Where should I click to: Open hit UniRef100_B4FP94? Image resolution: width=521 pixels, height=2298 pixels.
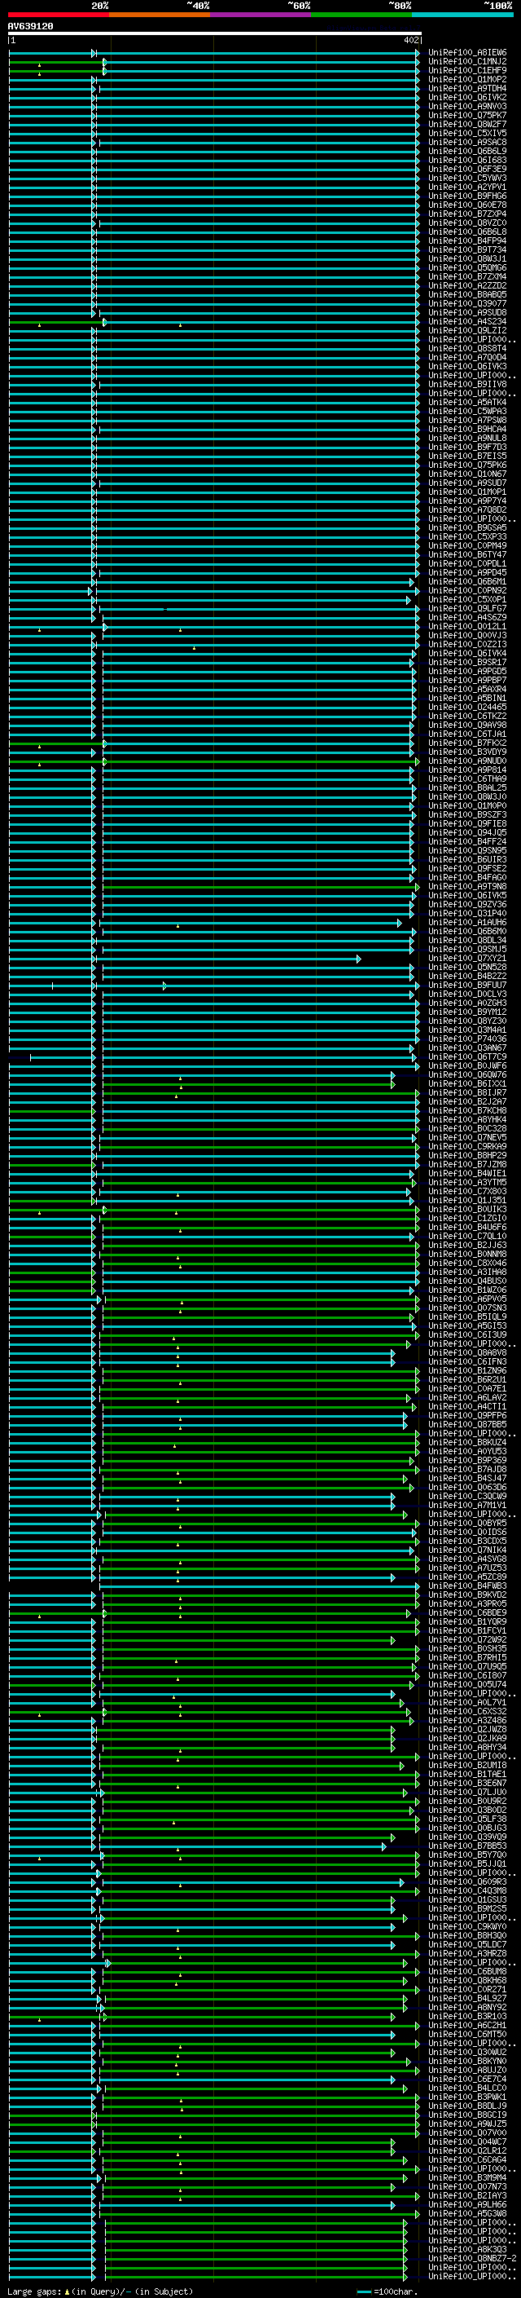click(467, 240)
